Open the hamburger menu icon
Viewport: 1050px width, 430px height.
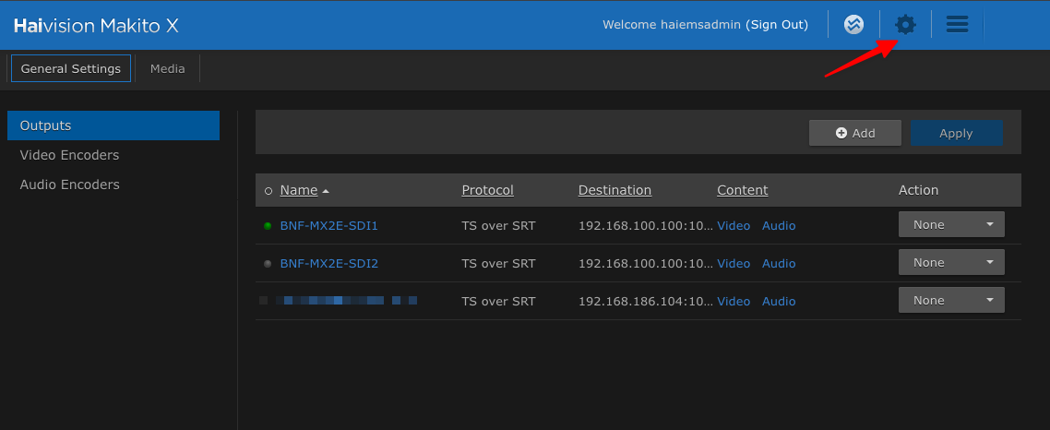(x=957, y=26)
